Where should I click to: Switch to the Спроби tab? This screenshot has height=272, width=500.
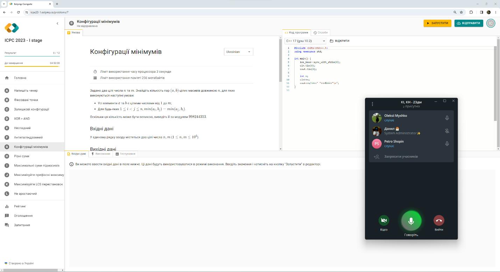click(x=321, y=33)
